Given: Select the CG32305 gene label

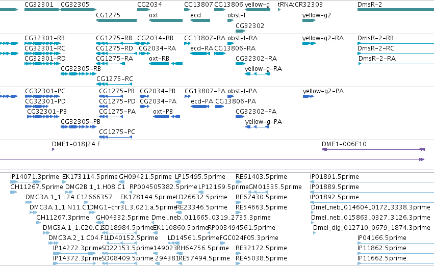Looking at the screenshot, I should (75, 5).
